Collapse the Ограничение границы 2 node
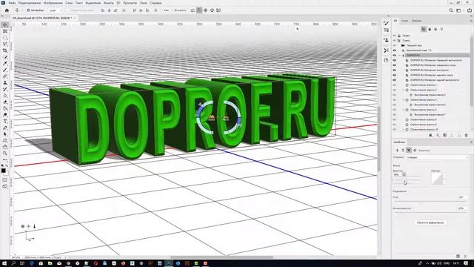This screenshot has height=267, width=474. 403,90
